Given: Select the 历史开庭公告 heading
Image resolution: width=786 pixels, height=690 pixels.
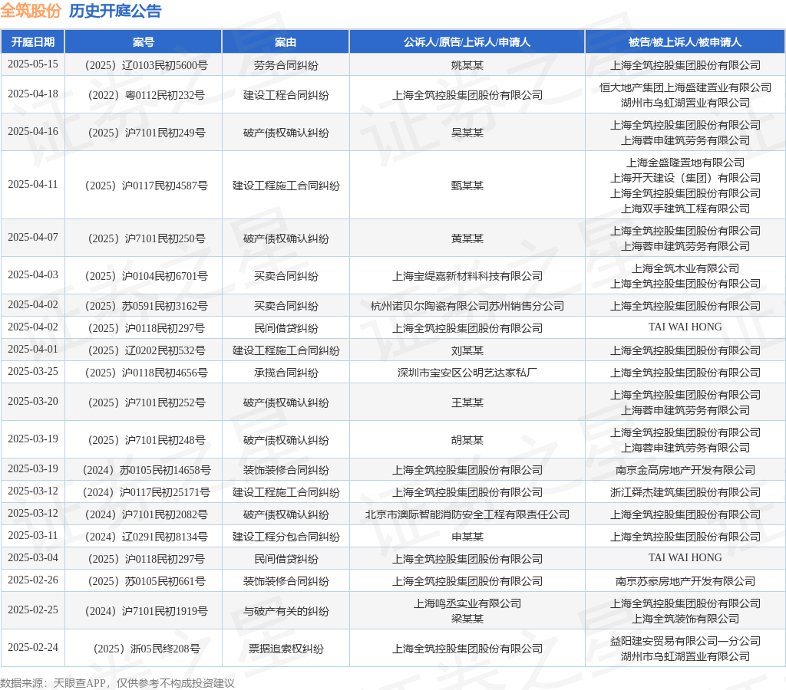Looking at the screenshot, I should tap(115, 11).
